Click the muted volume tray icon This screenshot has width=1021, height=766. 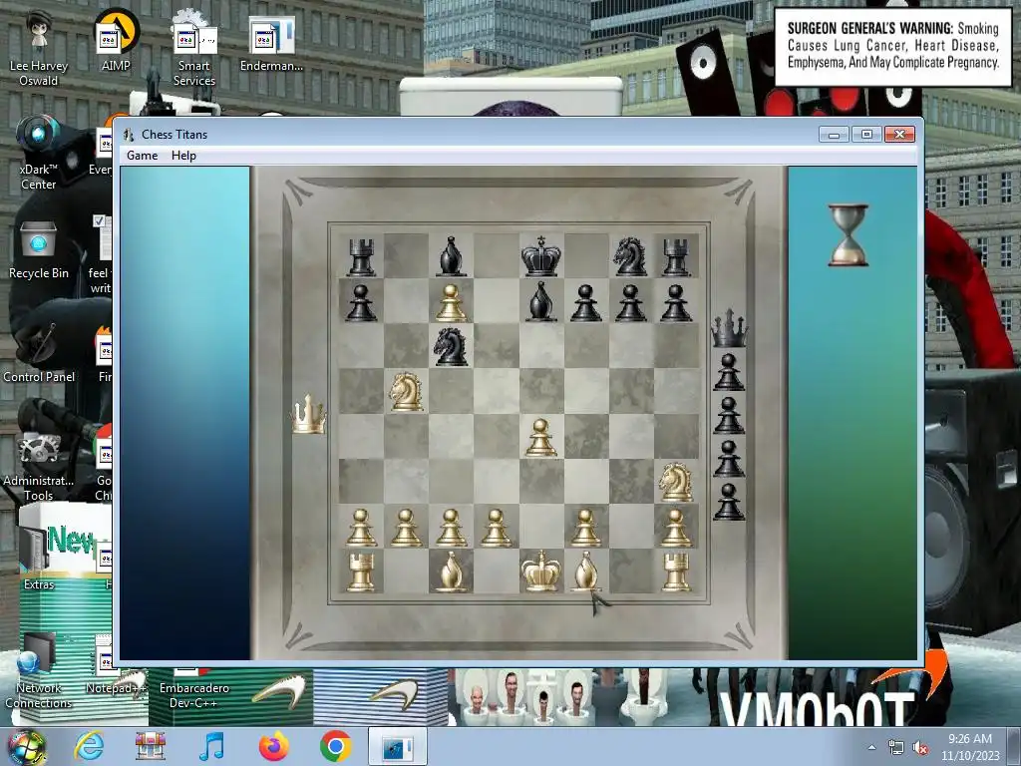(x=920, y=748)
